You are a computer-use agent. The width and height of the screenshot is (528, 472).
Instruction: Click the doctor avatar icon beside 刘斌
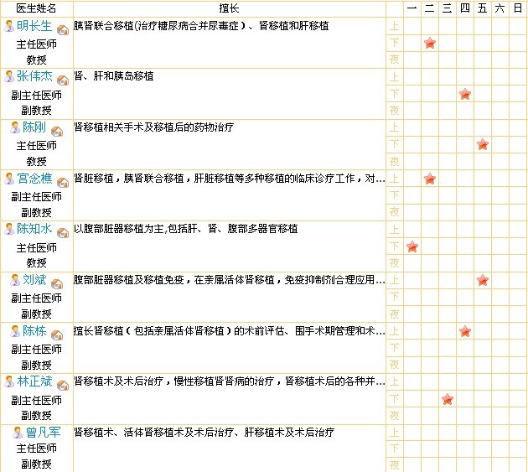click(x=15, y=280)
